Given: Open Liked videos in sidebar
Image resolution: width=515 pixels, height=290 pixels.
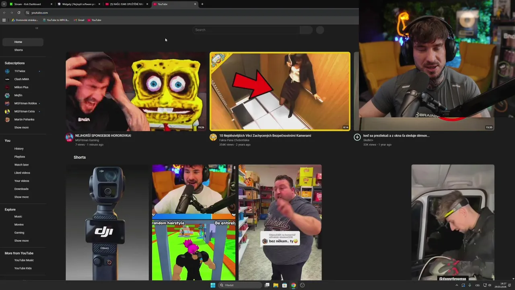Looking at the screenshot, I should [23, 173].
